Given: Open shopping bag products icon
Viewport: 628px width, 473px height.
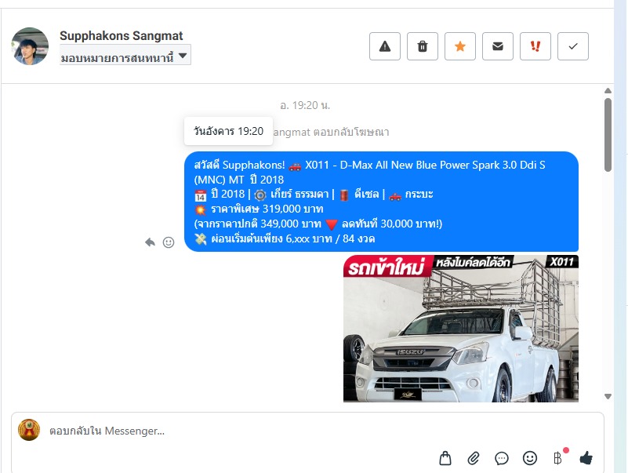Looking at the screenshot, I should 445,458.
